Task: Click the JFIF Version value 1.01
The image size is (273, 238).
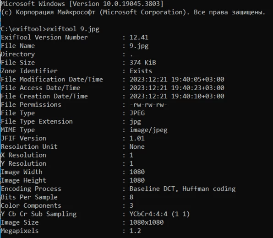Action: [137, 138]
